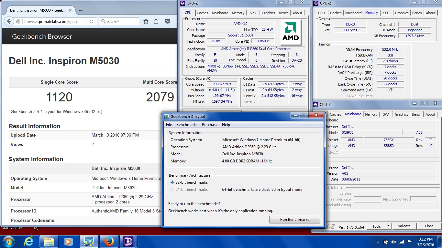
Task: Launch Internet Explorer from the taskbar
Action: (29, 242)
